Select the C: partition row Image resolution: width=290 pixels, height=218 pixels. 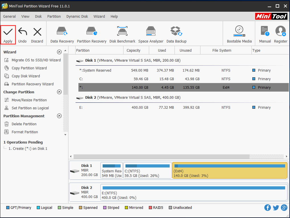[x=183, y=79]
